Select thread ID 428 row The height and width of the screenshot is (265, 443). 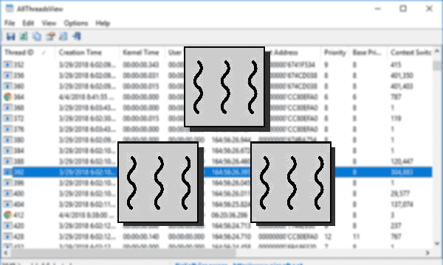tap(218, 236)
